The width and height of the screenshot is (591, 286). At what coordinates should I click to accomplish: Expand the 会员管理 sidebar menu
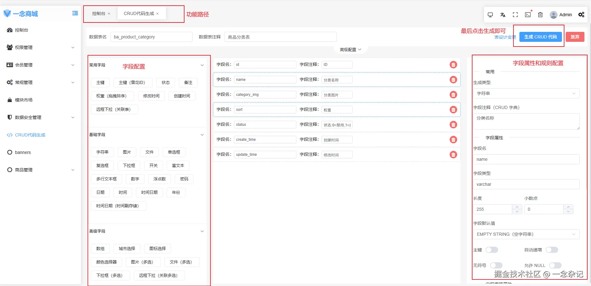coord(41,65)
